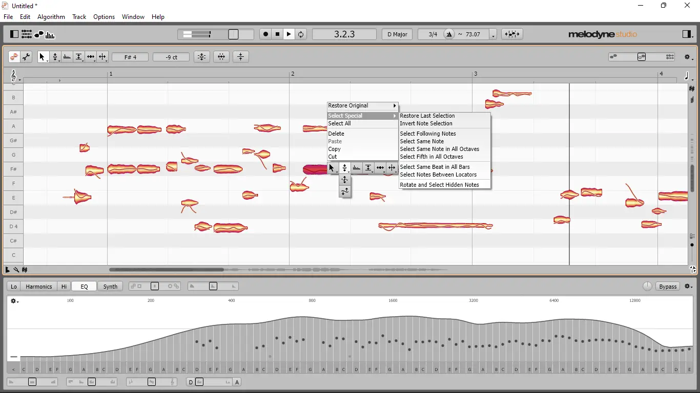This screenshot has width=700, height=393.
Task: Click the -9 ct cents field
Action: point(171,57)
